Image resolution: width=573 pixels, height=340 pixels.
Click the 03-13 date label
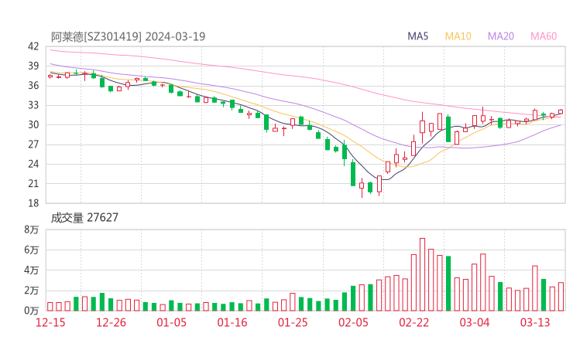[x=535, y=322]
